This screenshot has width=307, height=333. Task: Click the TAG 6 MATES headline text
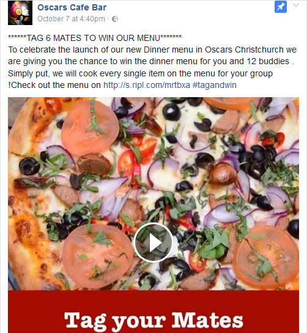(95, 38)
